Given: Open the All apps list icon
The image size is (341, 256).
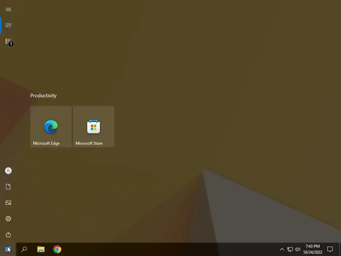Looking at the screenshot, I should click(8, 41).
